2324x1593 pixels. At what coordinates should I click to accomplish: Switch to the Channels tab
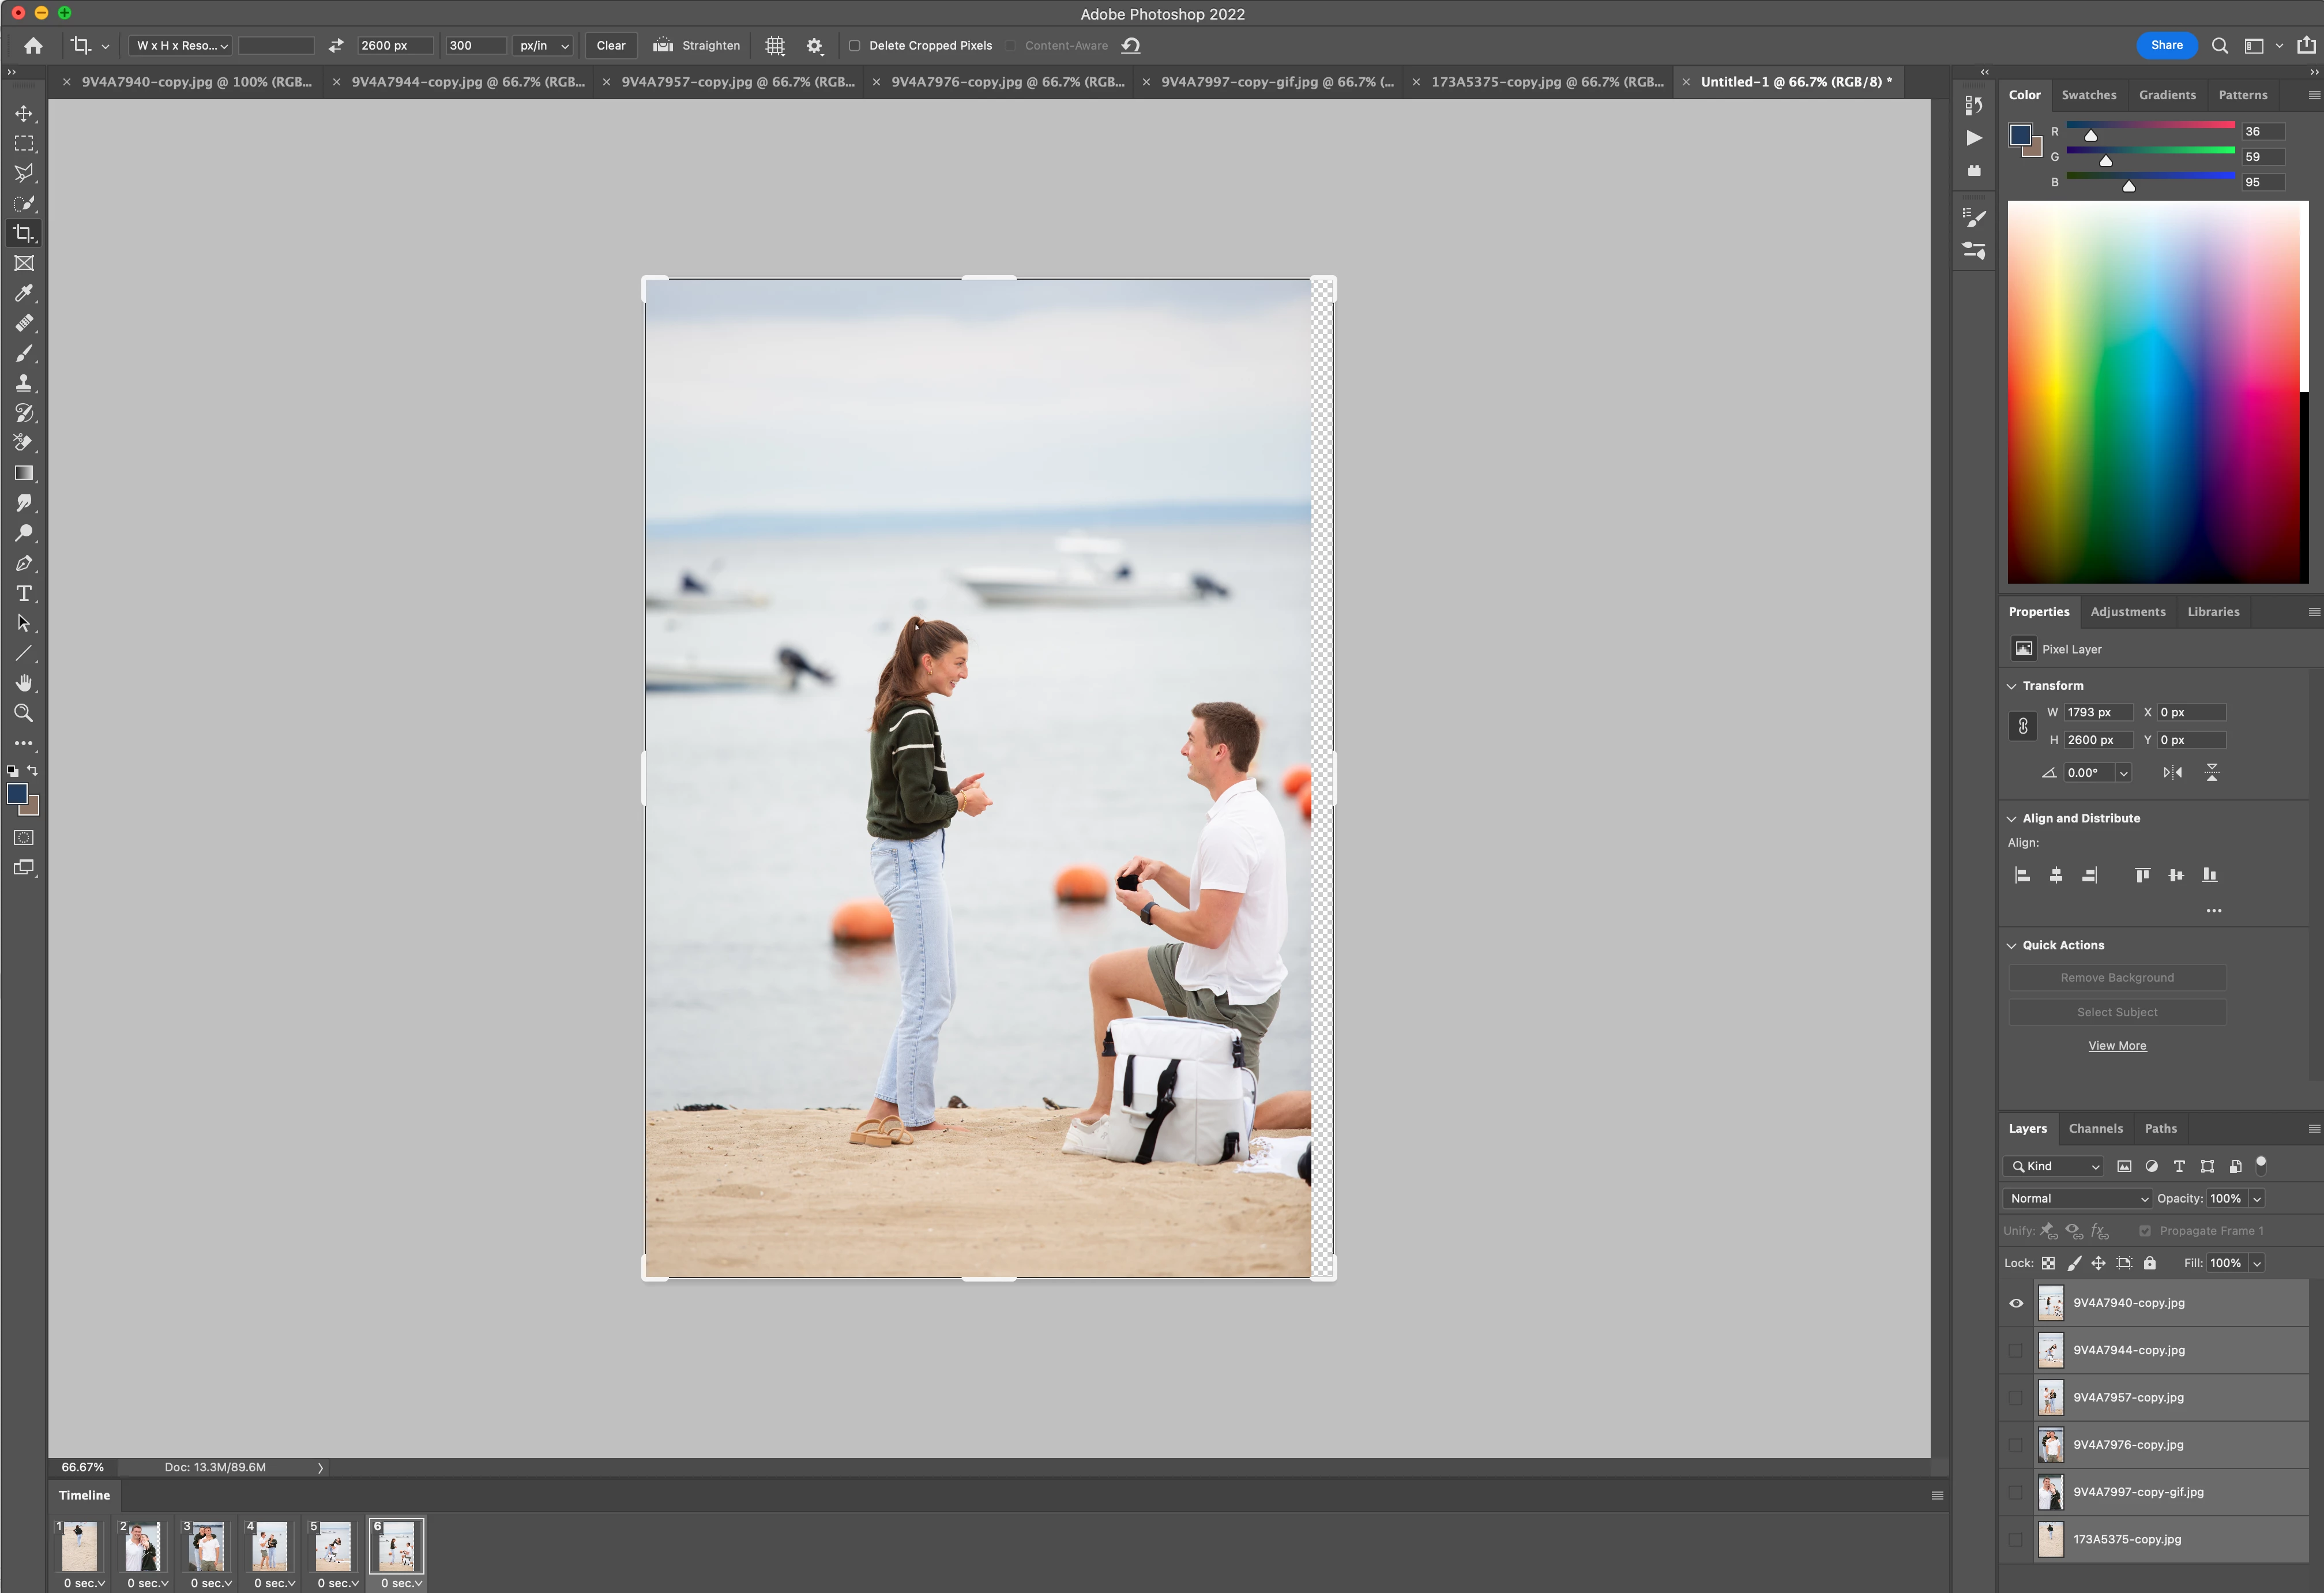[2095, 1128]
